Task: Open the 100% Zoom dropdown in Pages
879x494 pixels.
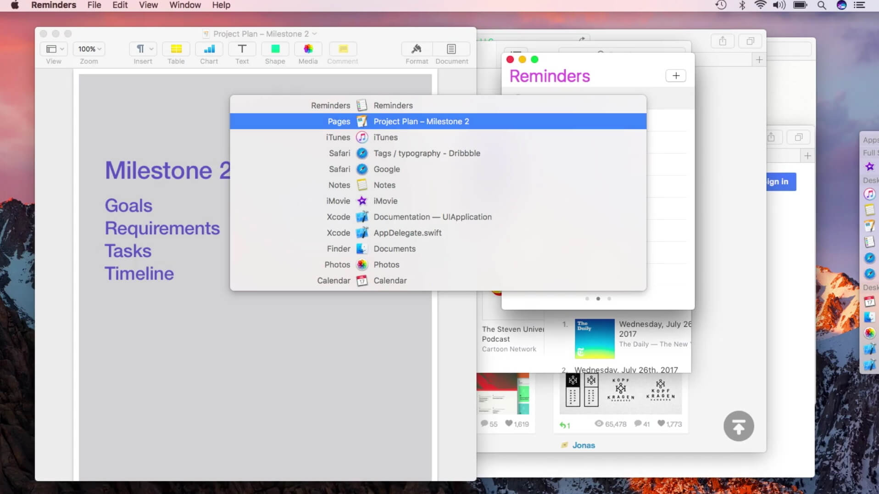Action: 89,49
